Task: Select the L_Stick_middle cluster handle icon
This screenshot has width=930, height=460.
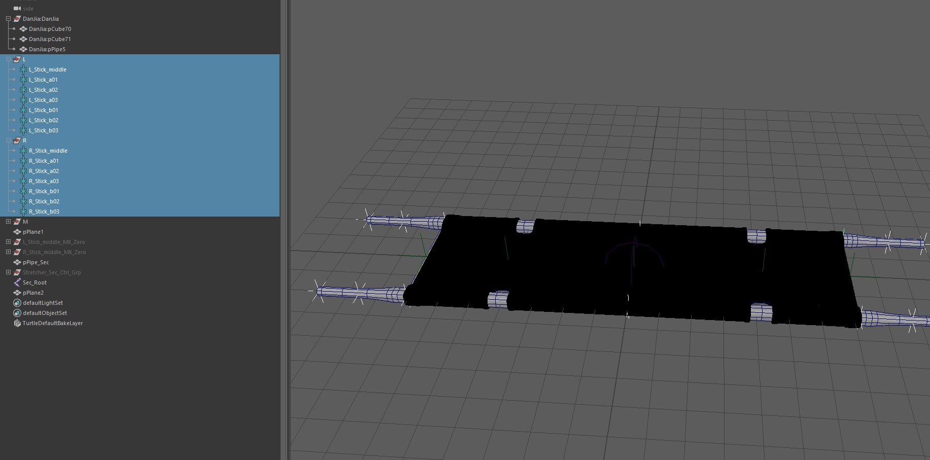Action: point(22,69)
